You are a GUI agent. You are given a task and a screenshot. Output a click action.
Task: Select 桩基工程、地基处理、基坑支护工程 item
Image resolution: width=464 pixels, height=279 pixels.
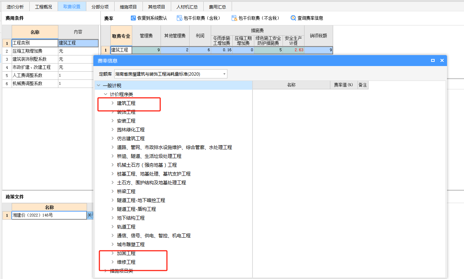154,174
